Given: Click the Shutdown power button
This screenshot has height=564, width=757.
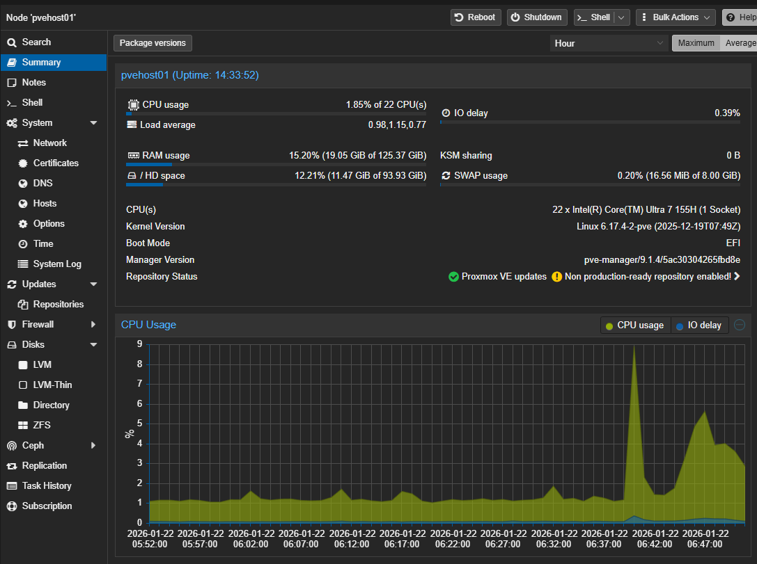Looking at the screenshot, I should click(x=536, y=17).
